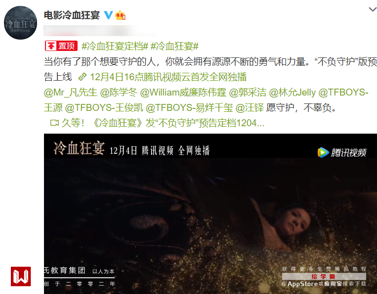The width and height of the screenshot is (377, 294).
Task: Visit the @Mr_凡先生 mention
Action: click(71, 93)
